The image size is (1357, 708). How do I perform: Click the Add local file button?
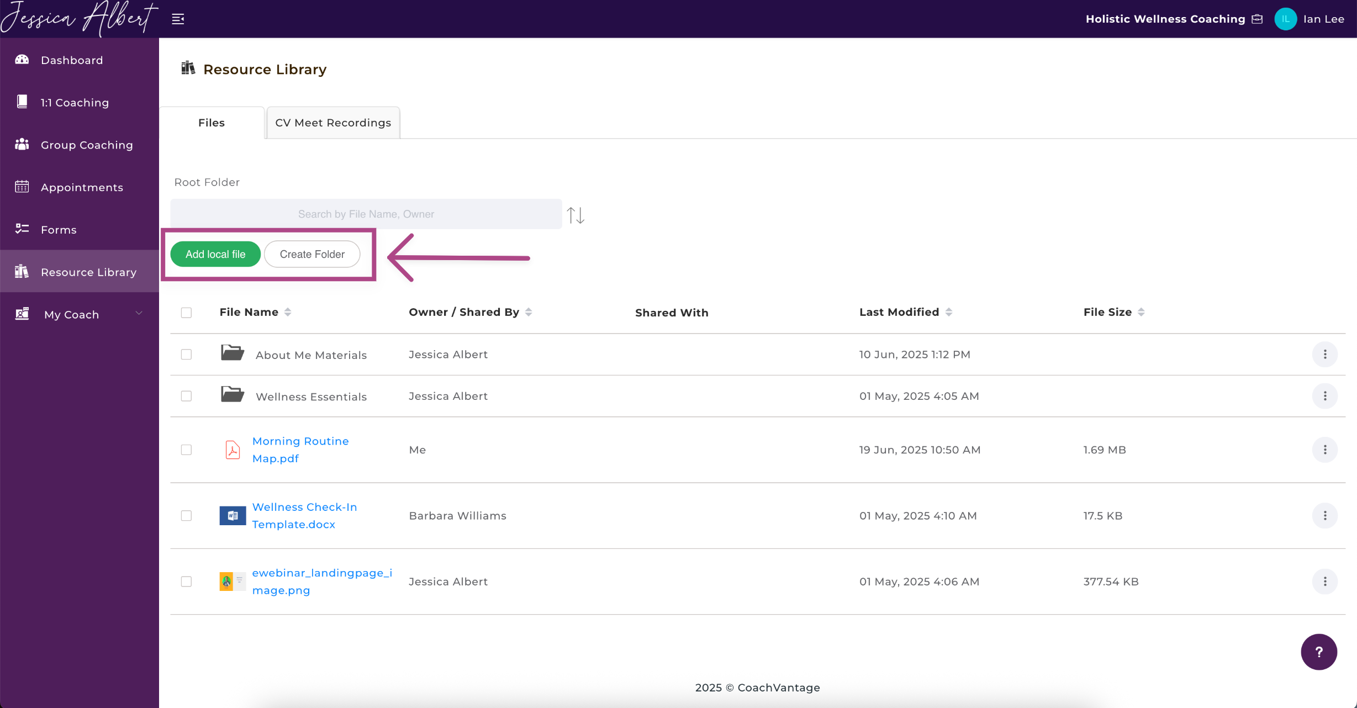[x=215, y=254]
